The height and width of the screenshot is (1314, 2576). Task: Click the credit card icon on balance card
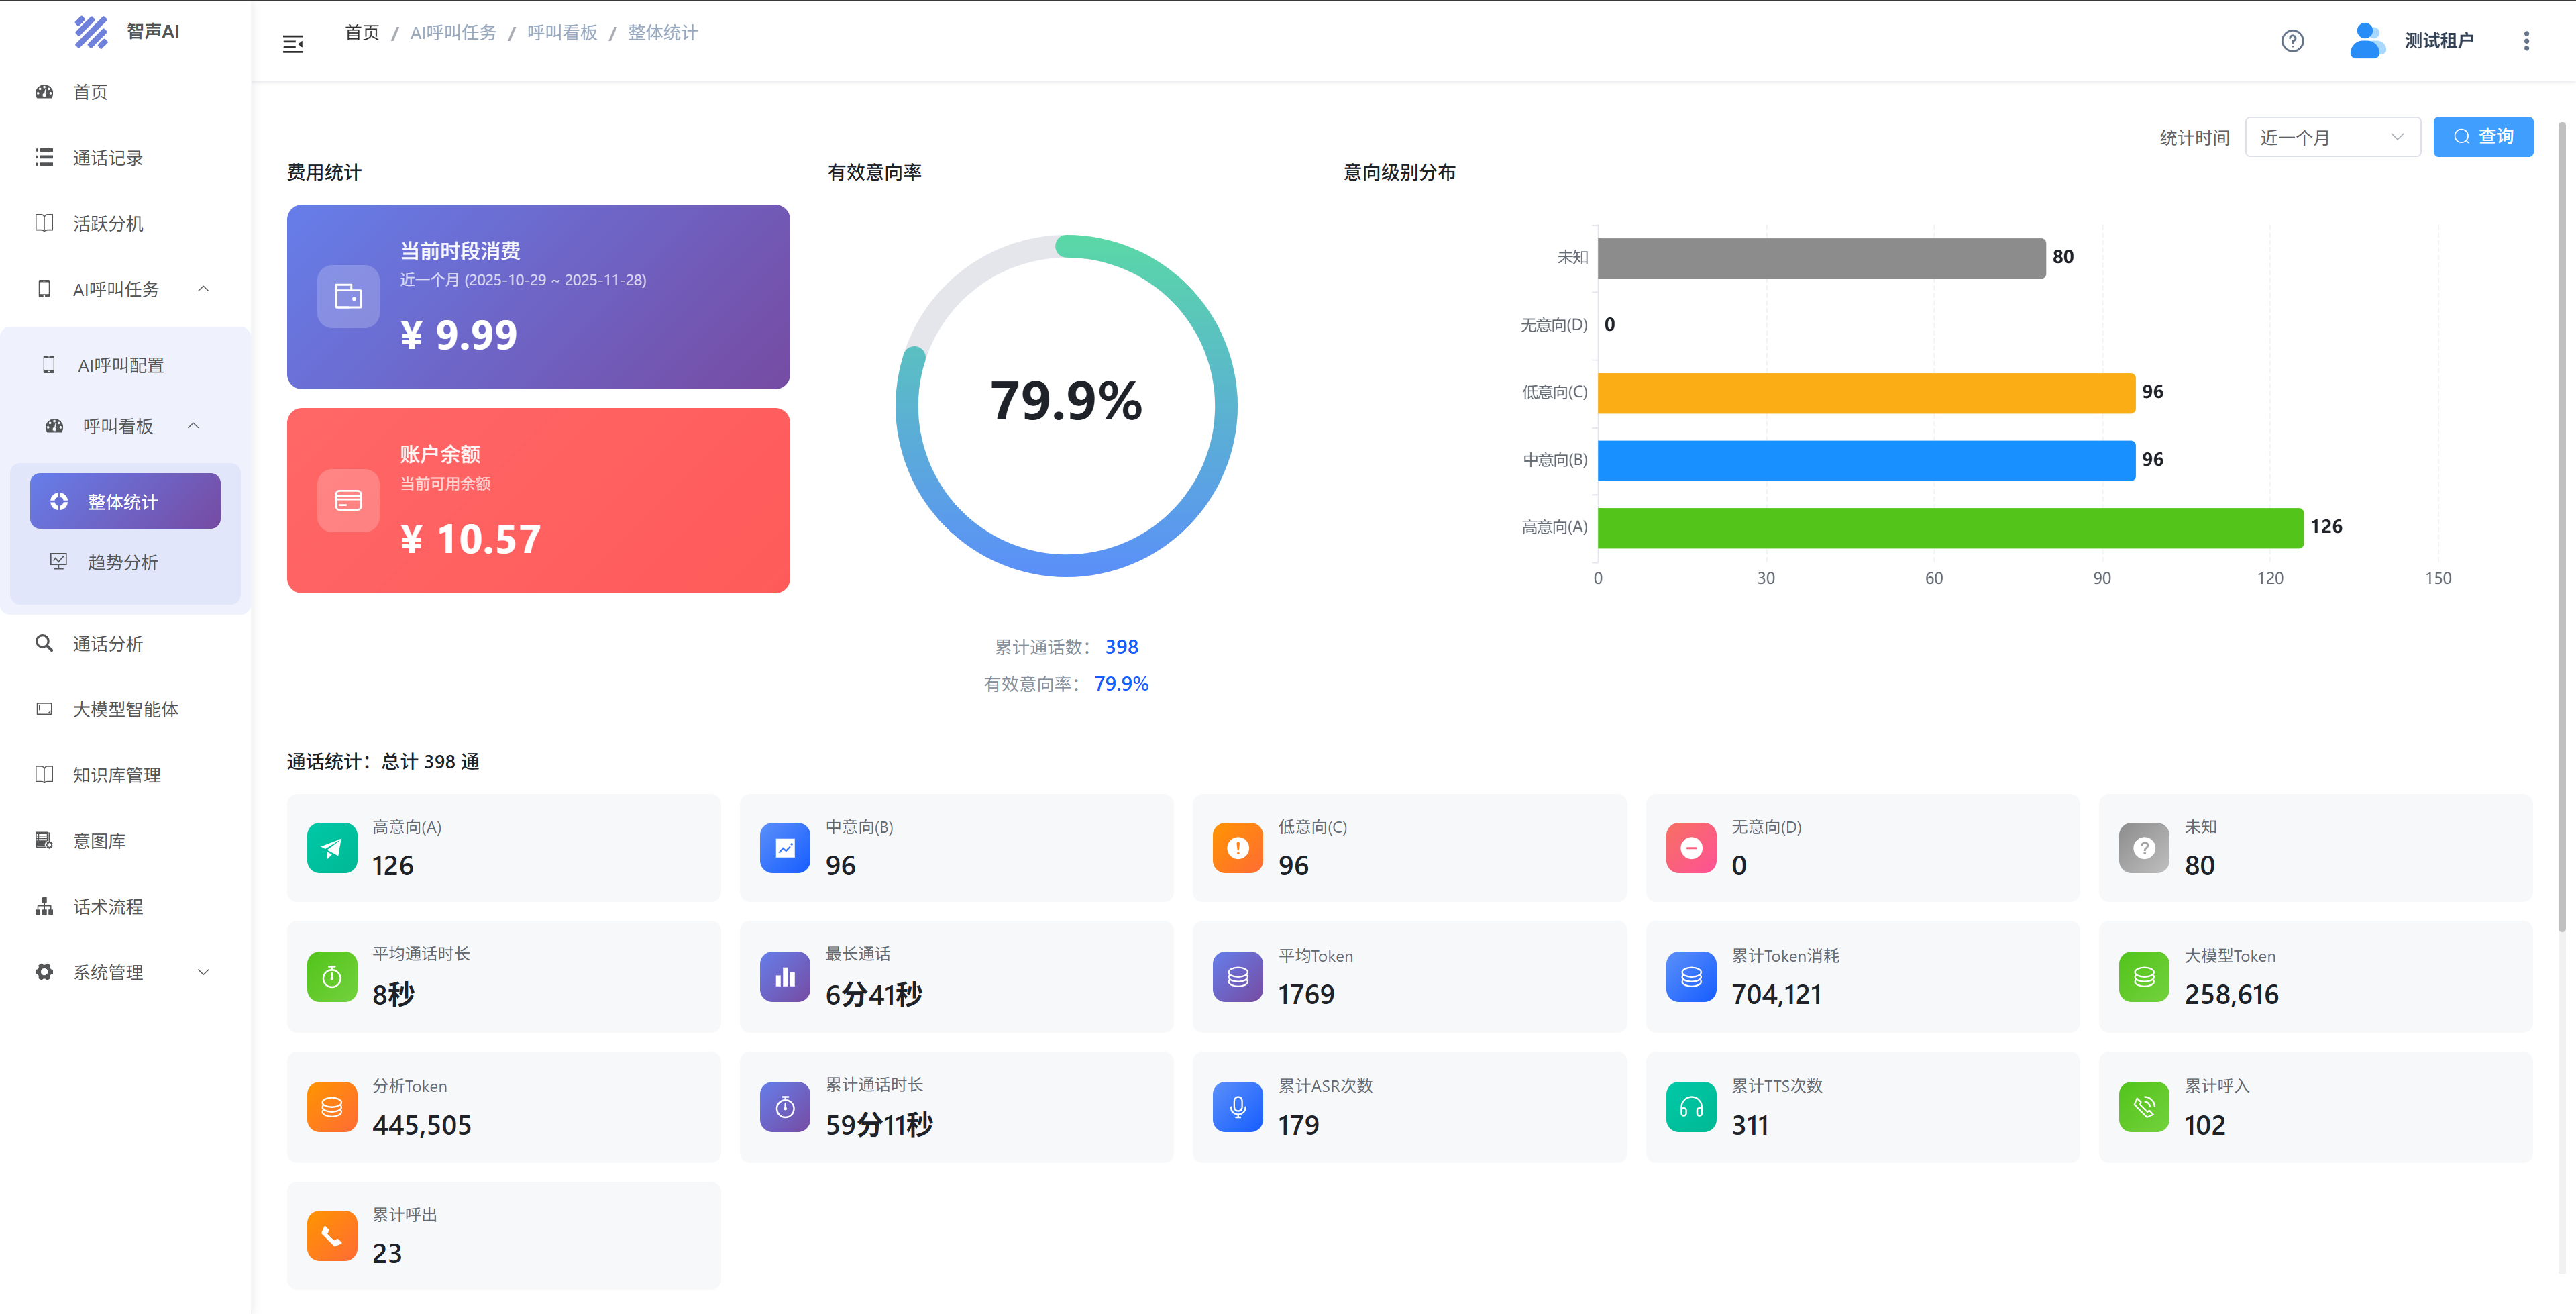348,501
